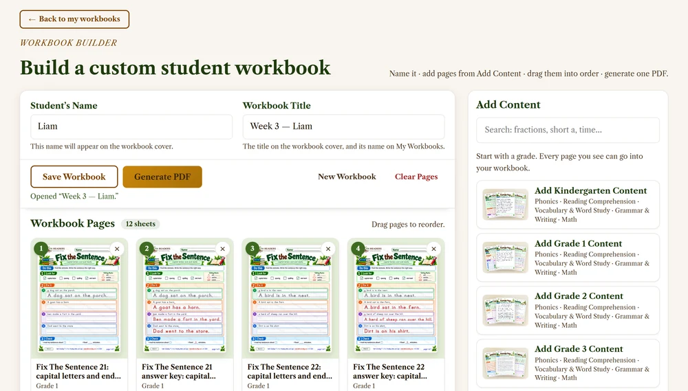
Task: Click the 'Opened Week 3 — Liam' status text
Action: (74, 197)
